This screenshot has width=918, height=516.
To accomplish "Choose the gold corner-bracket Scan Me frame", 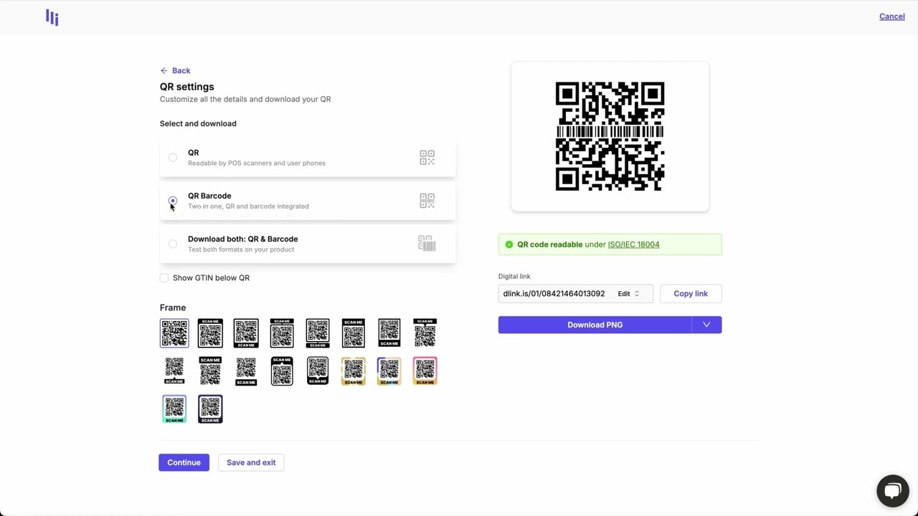I will 354,371.
